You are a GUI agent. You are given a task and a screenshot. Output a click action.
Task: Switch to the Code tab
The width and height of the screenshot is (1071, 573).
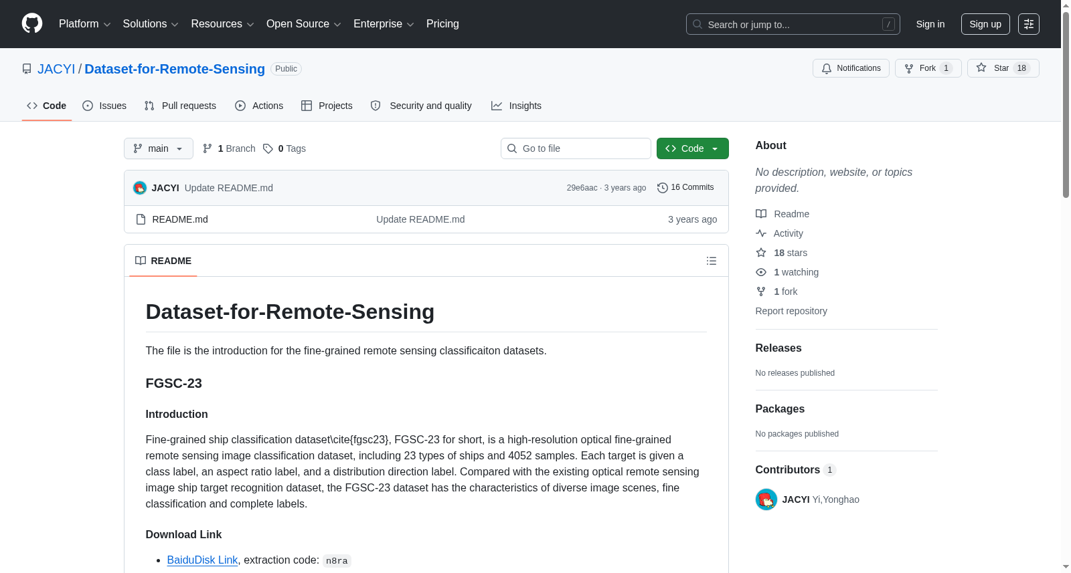pyautogui.click(x=47, y=106)
